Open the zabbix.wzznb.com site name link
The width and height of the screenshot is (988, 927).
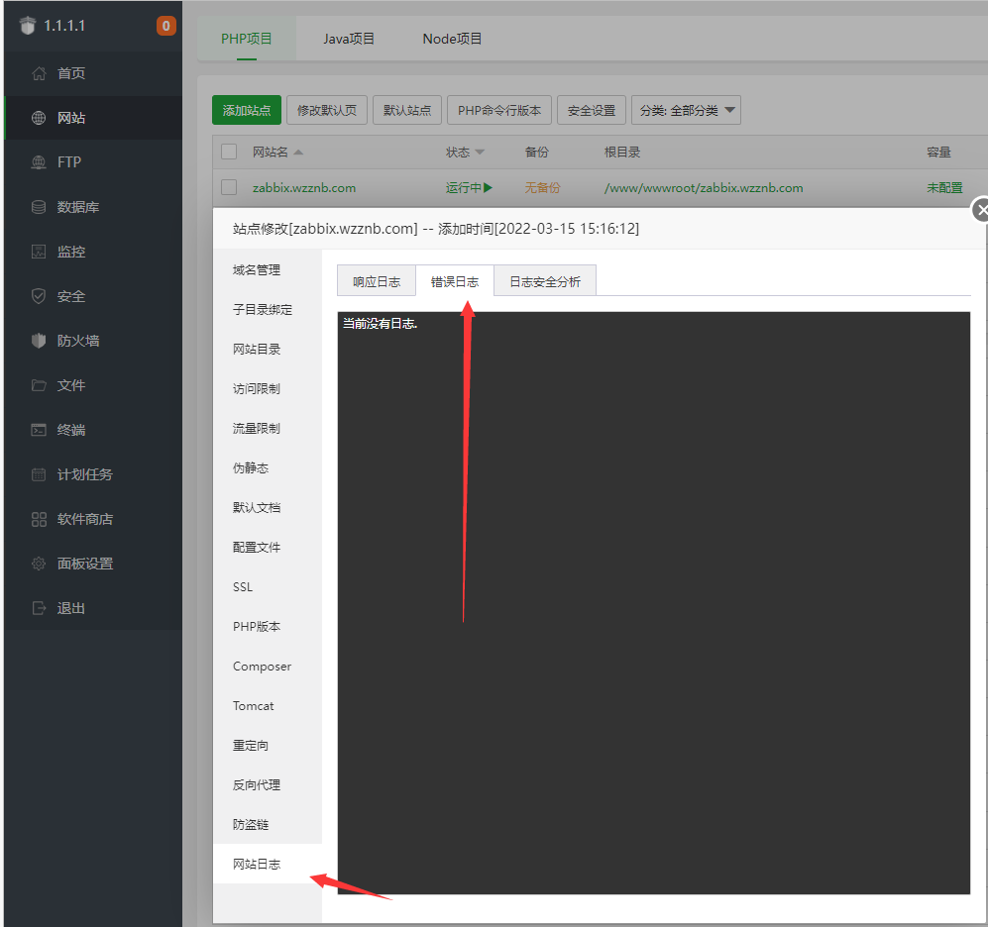pos(303,187)
